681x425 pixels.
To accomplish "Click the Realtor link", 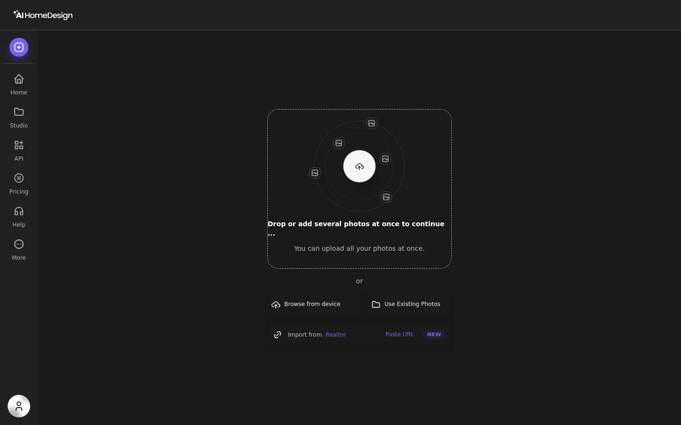I will tap(336, 335).
